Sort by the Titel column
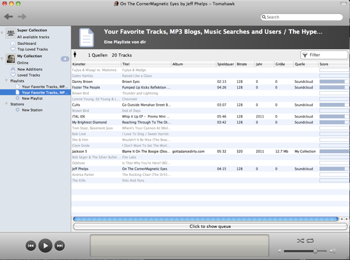350x260 pixels. [x=146, y=64]
